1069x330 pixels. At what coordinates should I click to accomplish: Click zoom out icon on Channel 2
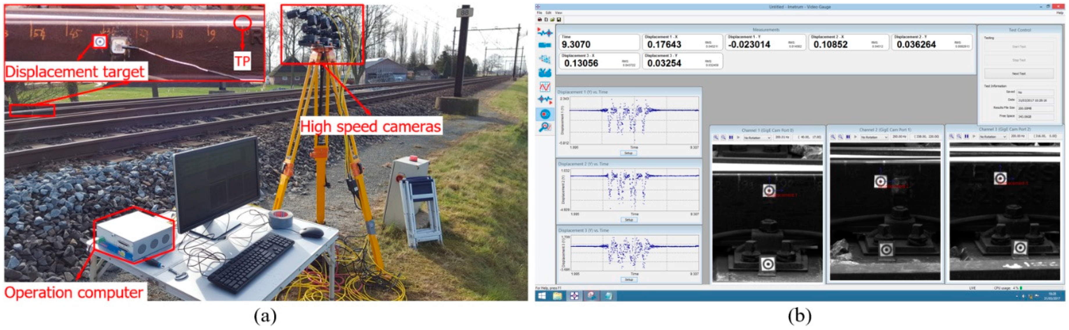click(x=840, y=137)
